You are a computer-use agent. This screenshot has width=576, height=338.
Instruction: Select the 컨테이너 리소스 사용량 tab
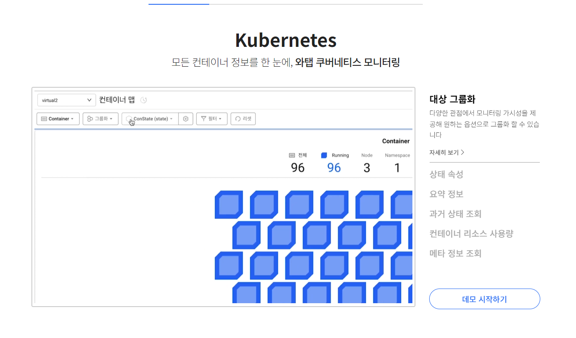coord(471,234)
